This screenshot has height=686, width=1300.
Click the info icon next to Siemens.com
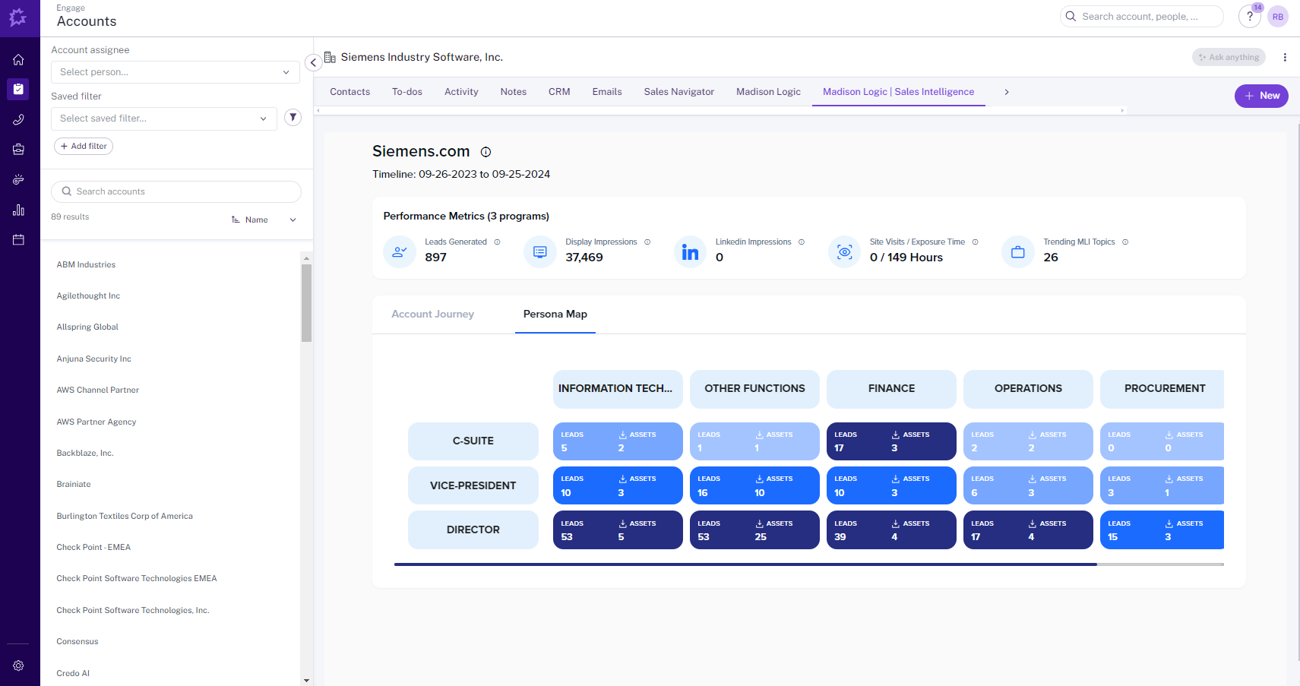[486, 152]
